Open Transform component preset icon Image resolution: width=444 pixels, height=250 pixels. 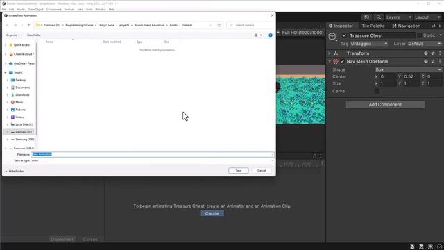pos(433,53)
